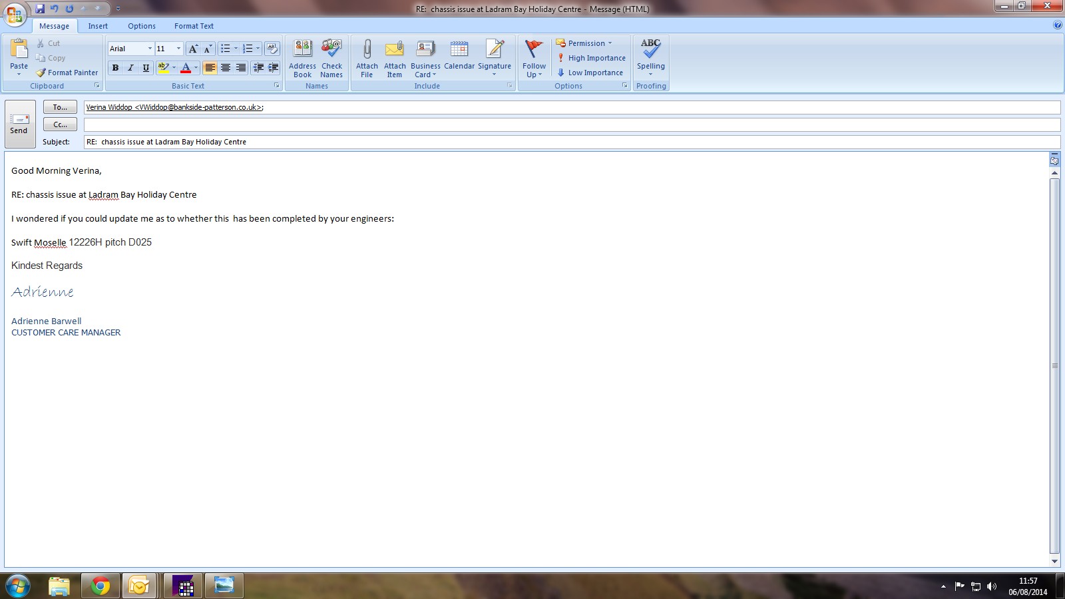Viewport: 1065px width, 599px height.
Task: Open Google Chrome from the taskbar
Action: [x=101, y=586]
